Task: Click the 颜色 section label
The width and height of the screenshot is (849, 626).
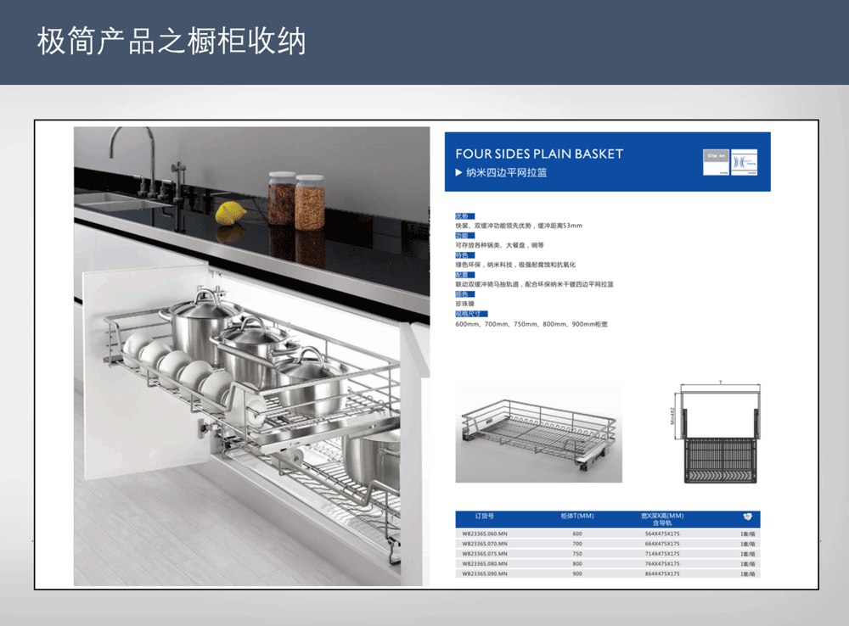Action: tap(464, 294)
